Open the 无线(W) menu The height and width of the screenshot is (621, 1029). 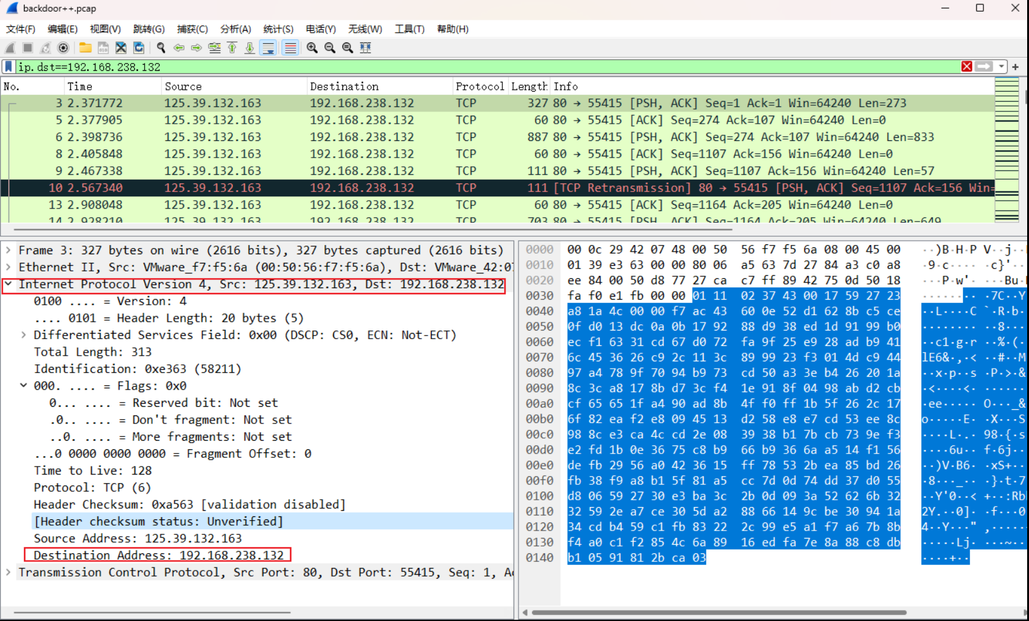click(x=365, y=29)
